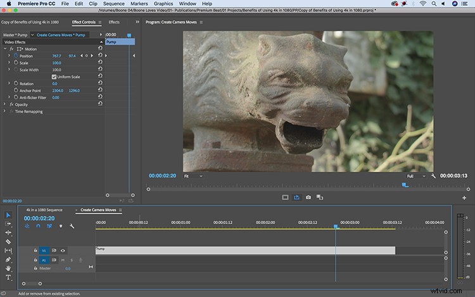Toggle V1 track output eye icon

pyautogui.click(x=63, y=250)
